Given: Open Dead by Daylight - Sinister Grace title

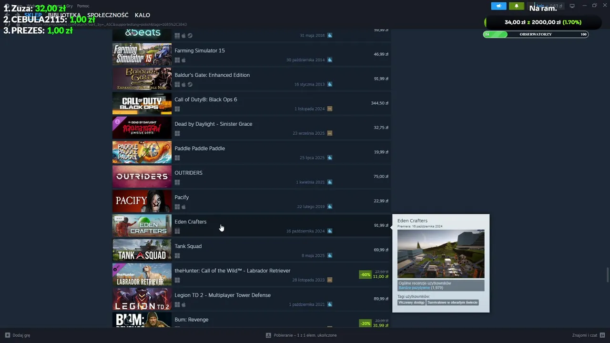Looking at the screenshot, I should [x=213, y=124].
